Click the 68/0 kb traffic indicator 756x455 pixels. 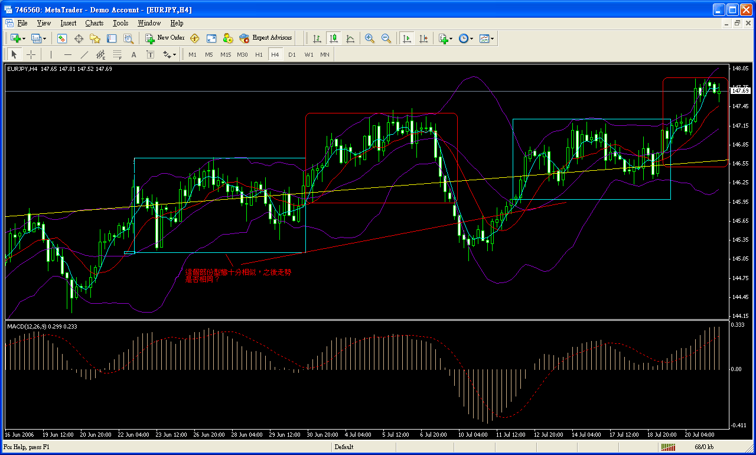point(704,447)
